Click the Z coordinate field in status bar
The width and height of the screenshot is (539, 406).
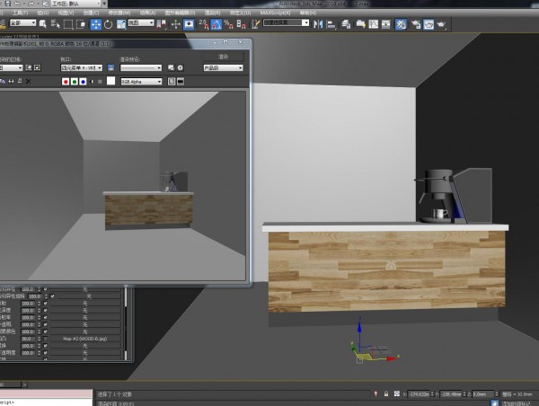(x=482, y=394)
